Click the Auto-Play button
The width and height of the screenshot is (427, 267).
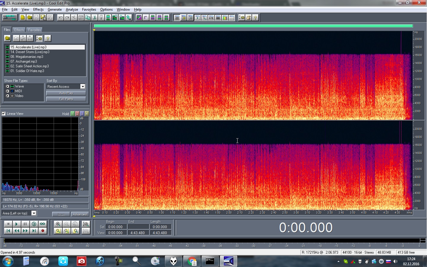[66, 93]
